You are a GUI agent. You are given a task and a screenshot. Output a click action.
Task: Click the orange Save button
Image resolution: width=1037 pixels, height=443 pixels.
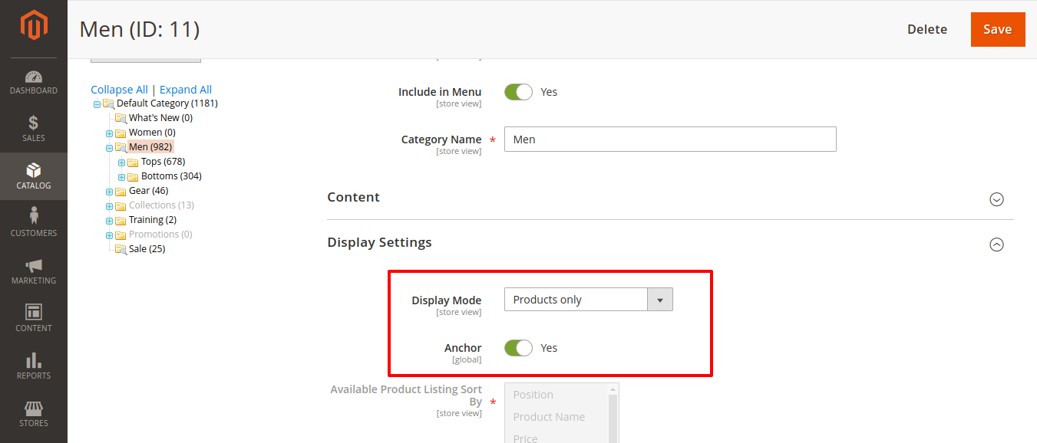click(x=997, y=29)
